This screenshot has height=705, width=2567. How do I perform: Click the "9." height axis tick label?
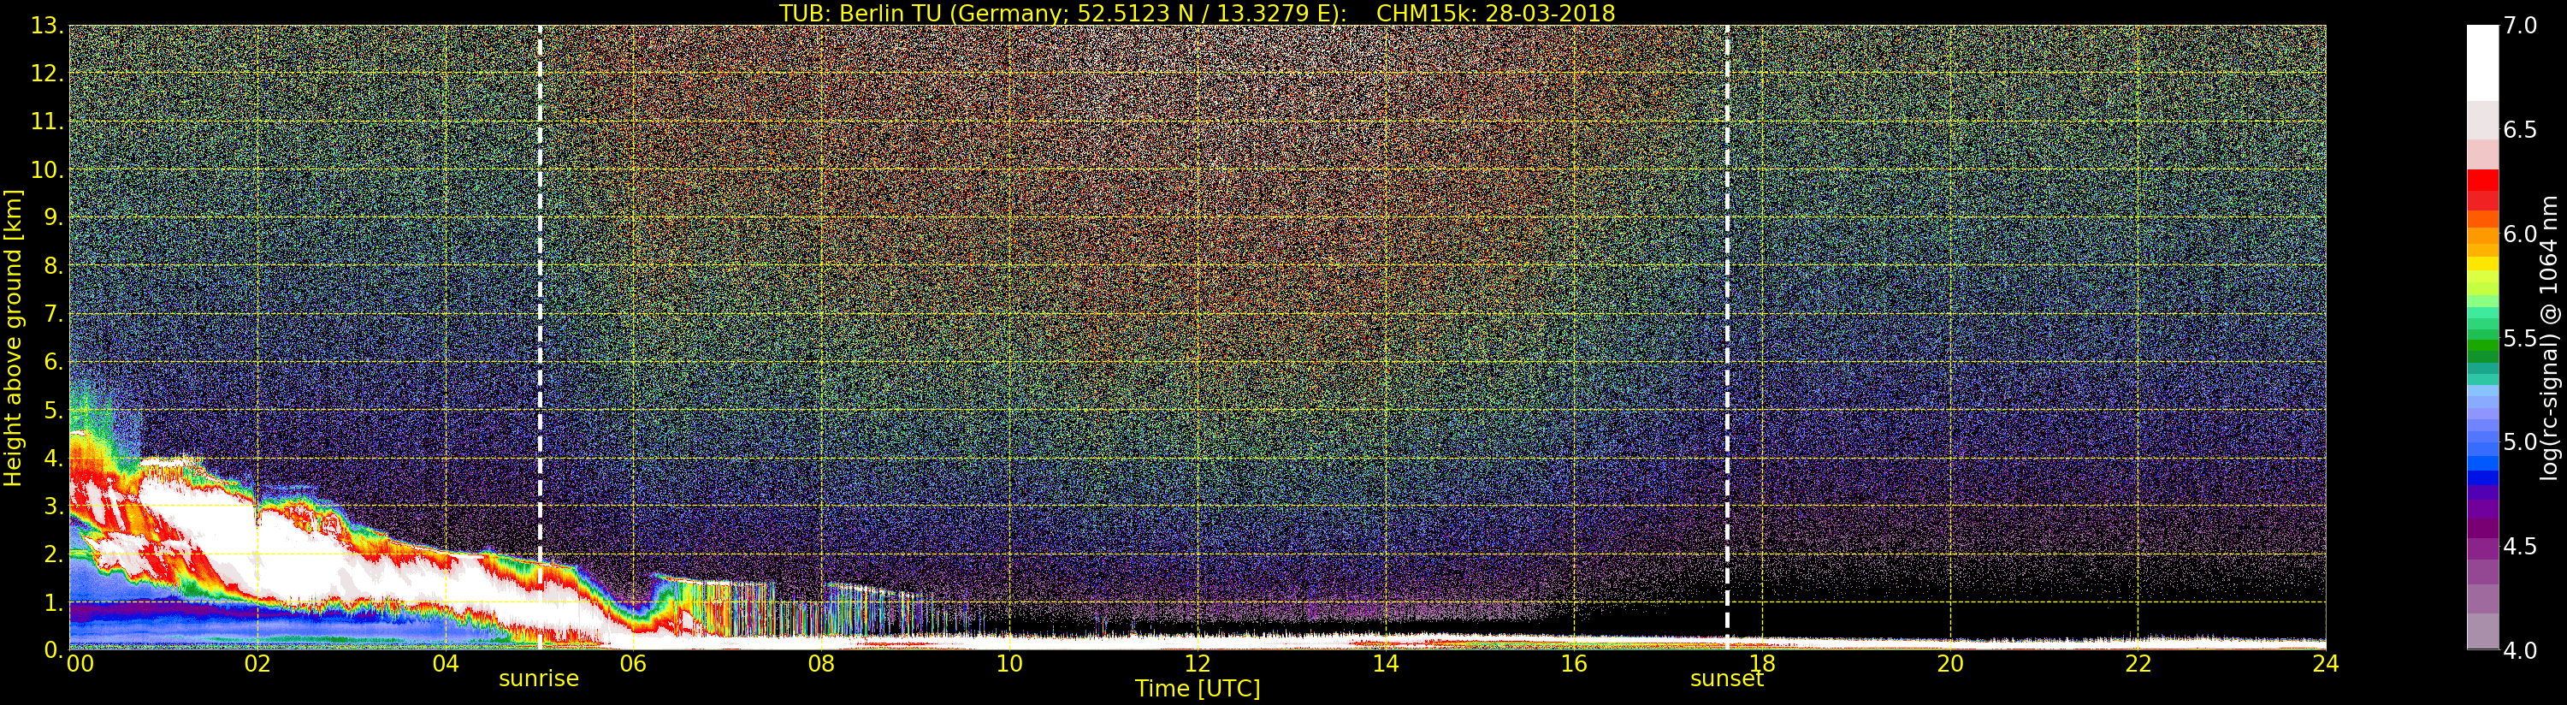[54, 217]
